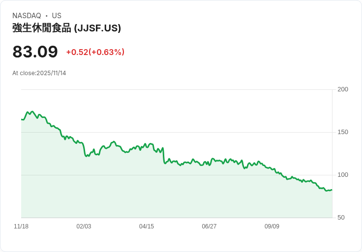Click the 83.09 closing price

coord(35,52)
